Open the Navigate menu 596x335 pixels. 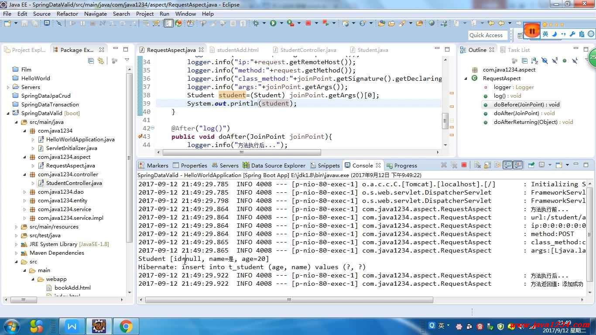pos(96,14)
